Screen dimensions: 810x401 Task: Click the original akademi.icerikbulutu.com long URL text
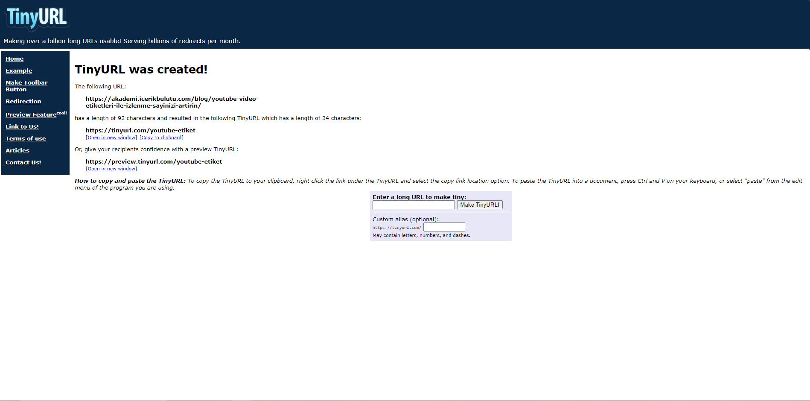tap(172, 102)
